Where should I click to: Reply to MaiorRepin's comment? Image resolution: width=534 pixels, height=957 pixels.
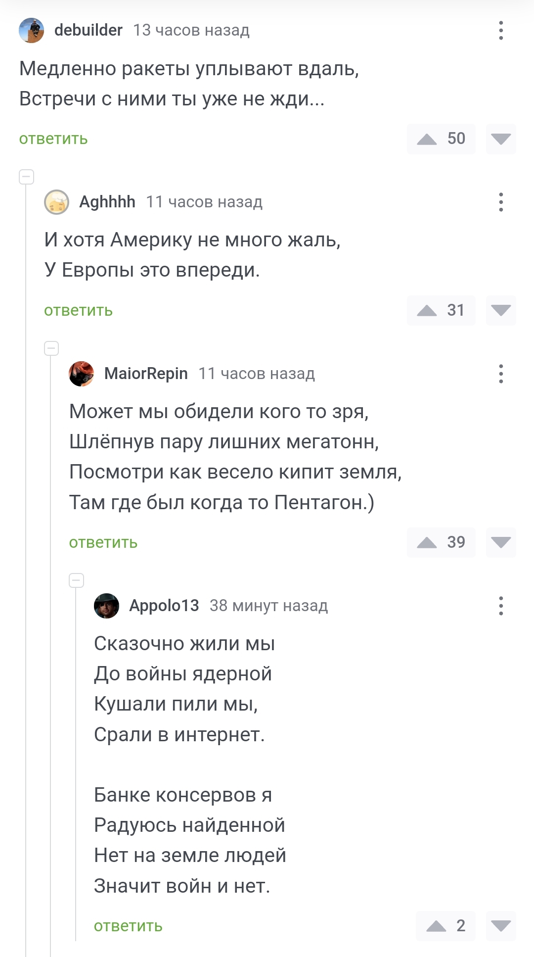[103, 543]
